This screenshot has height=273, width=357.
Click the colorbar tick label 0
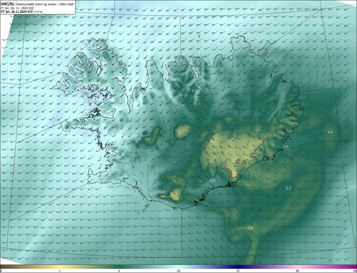(1, 271)
